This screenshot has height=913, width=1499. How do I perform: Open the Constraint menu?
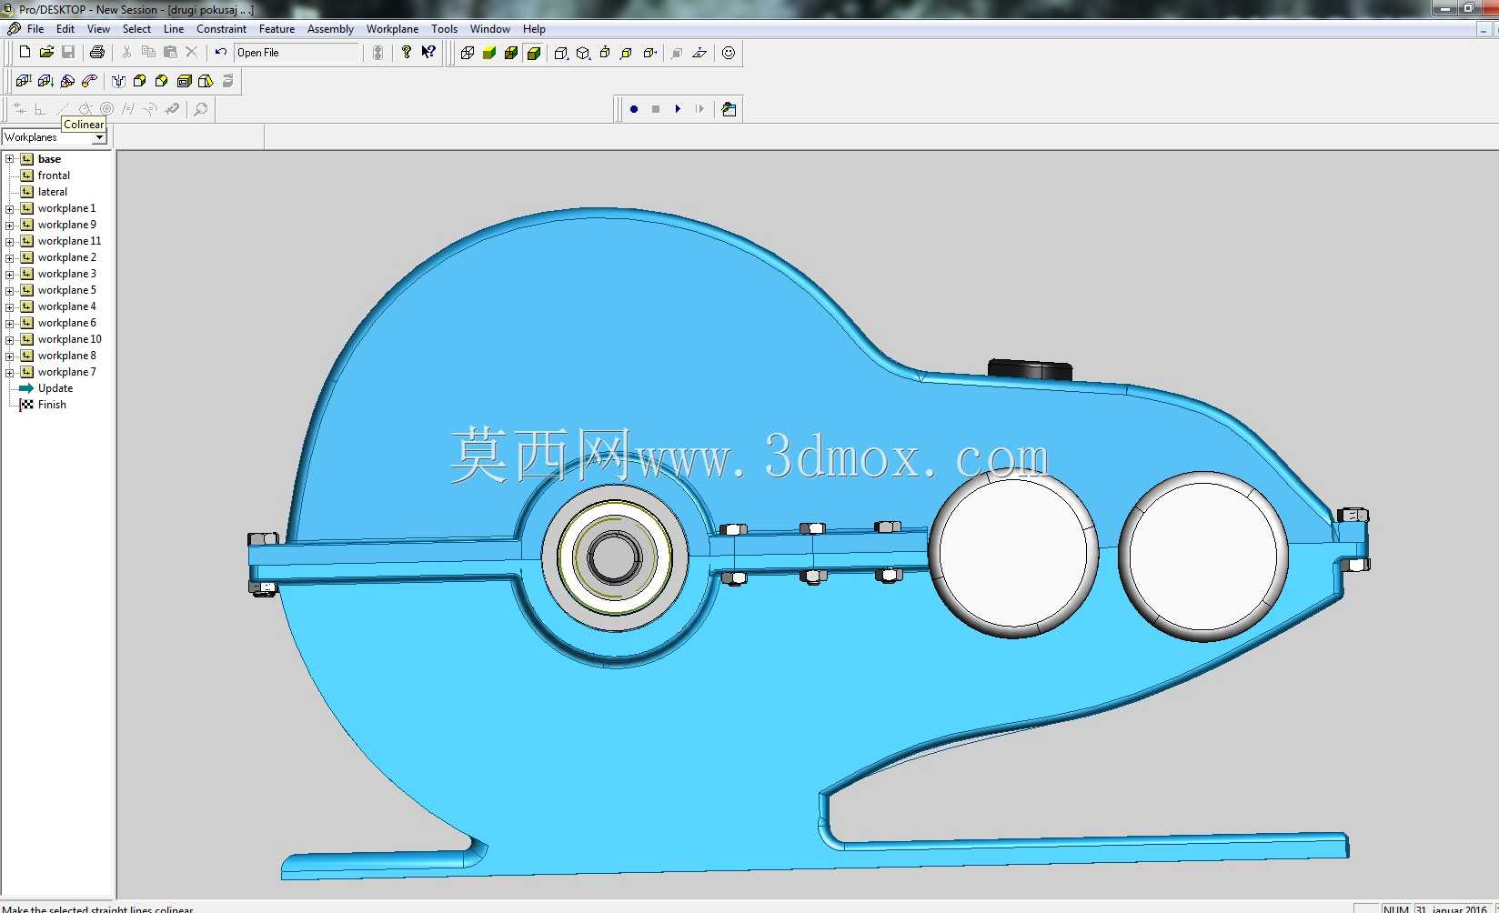pyautogui.click(x=221, y=29)
